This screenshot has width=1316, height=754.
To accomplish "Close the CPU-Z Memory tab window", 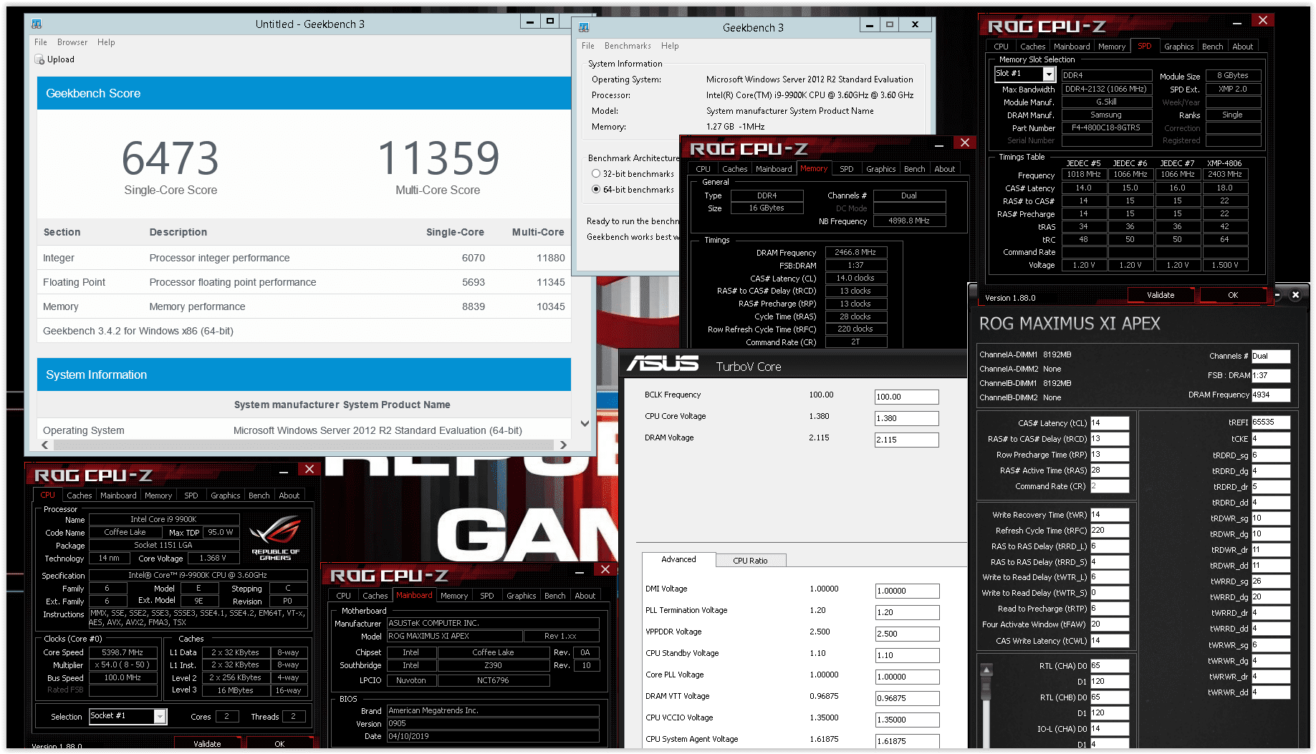I will 965,143.
